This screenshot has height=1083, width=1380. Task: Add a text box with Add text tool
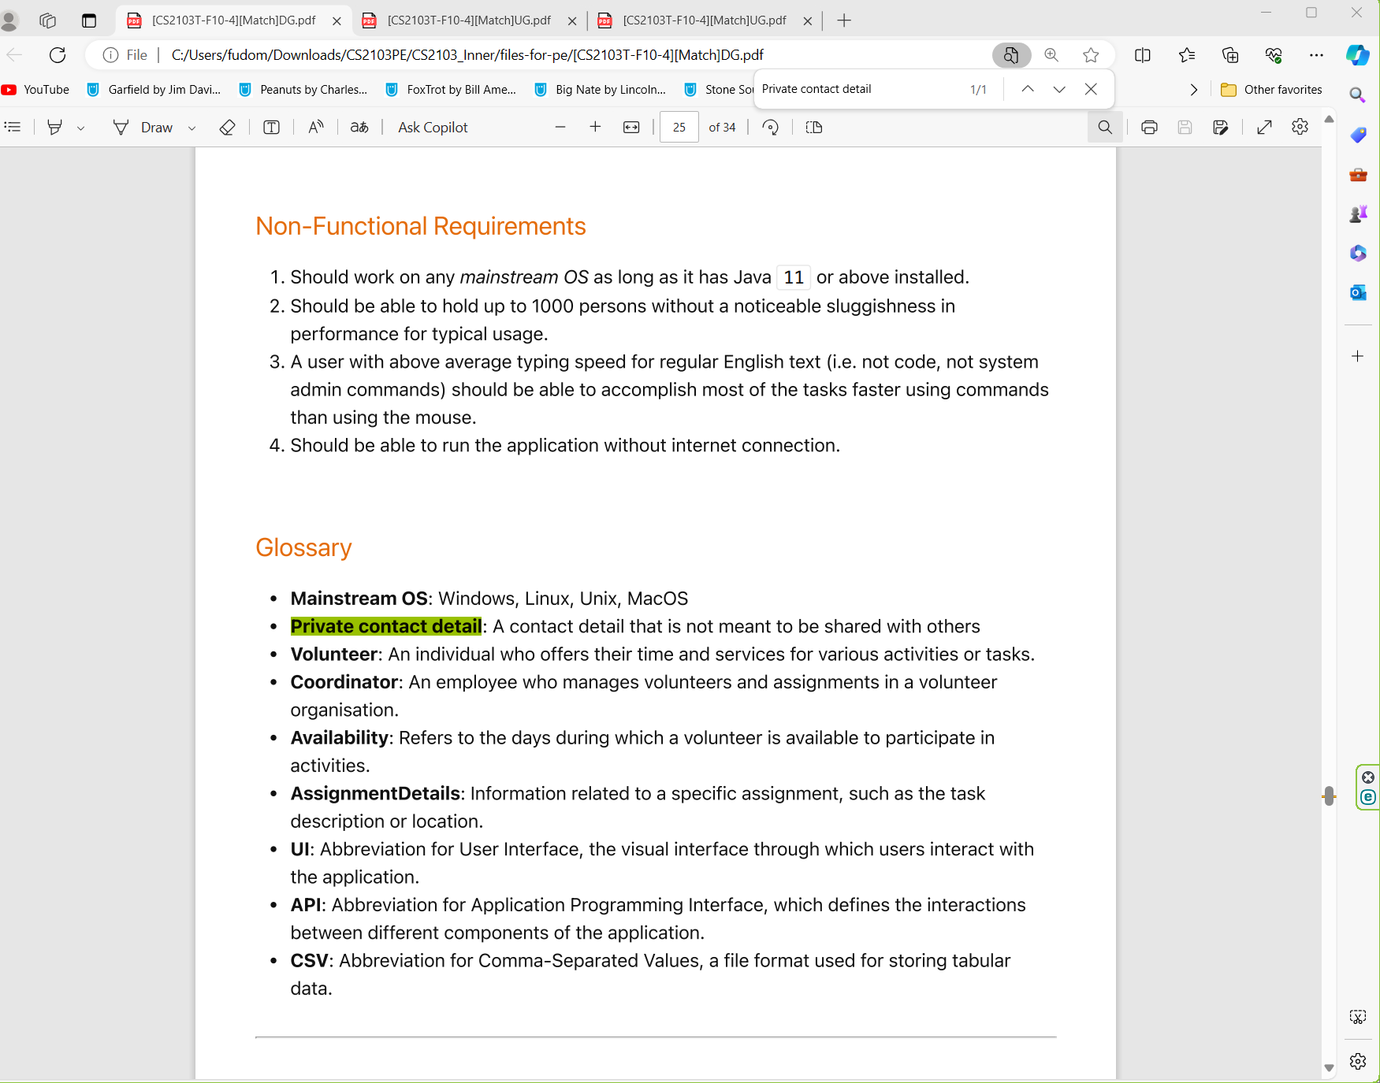(271, 127)
